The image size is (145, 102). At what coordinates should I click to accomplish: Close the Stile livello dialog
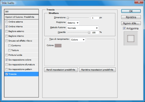pos(139,2)
